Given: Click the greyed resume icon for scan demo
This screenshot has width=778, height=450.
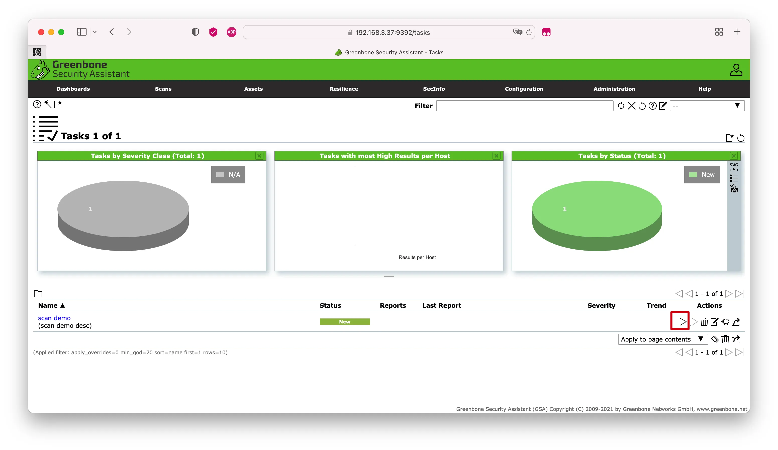Looking at the screenshot, I should click(694, 322).
